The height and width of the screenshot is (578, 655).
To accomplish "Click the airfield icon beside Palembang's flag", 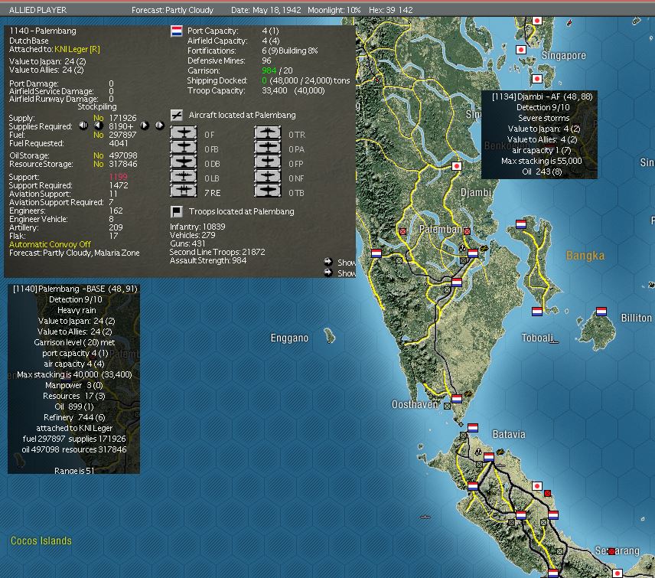I will coord(484,248).
